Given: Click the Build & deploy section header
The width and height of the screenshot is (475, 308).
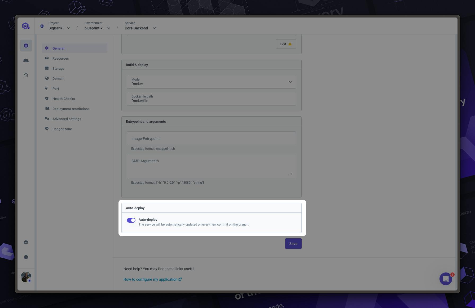Looking at the screenshot, I should pyautogui.click(x=211, y=65).
